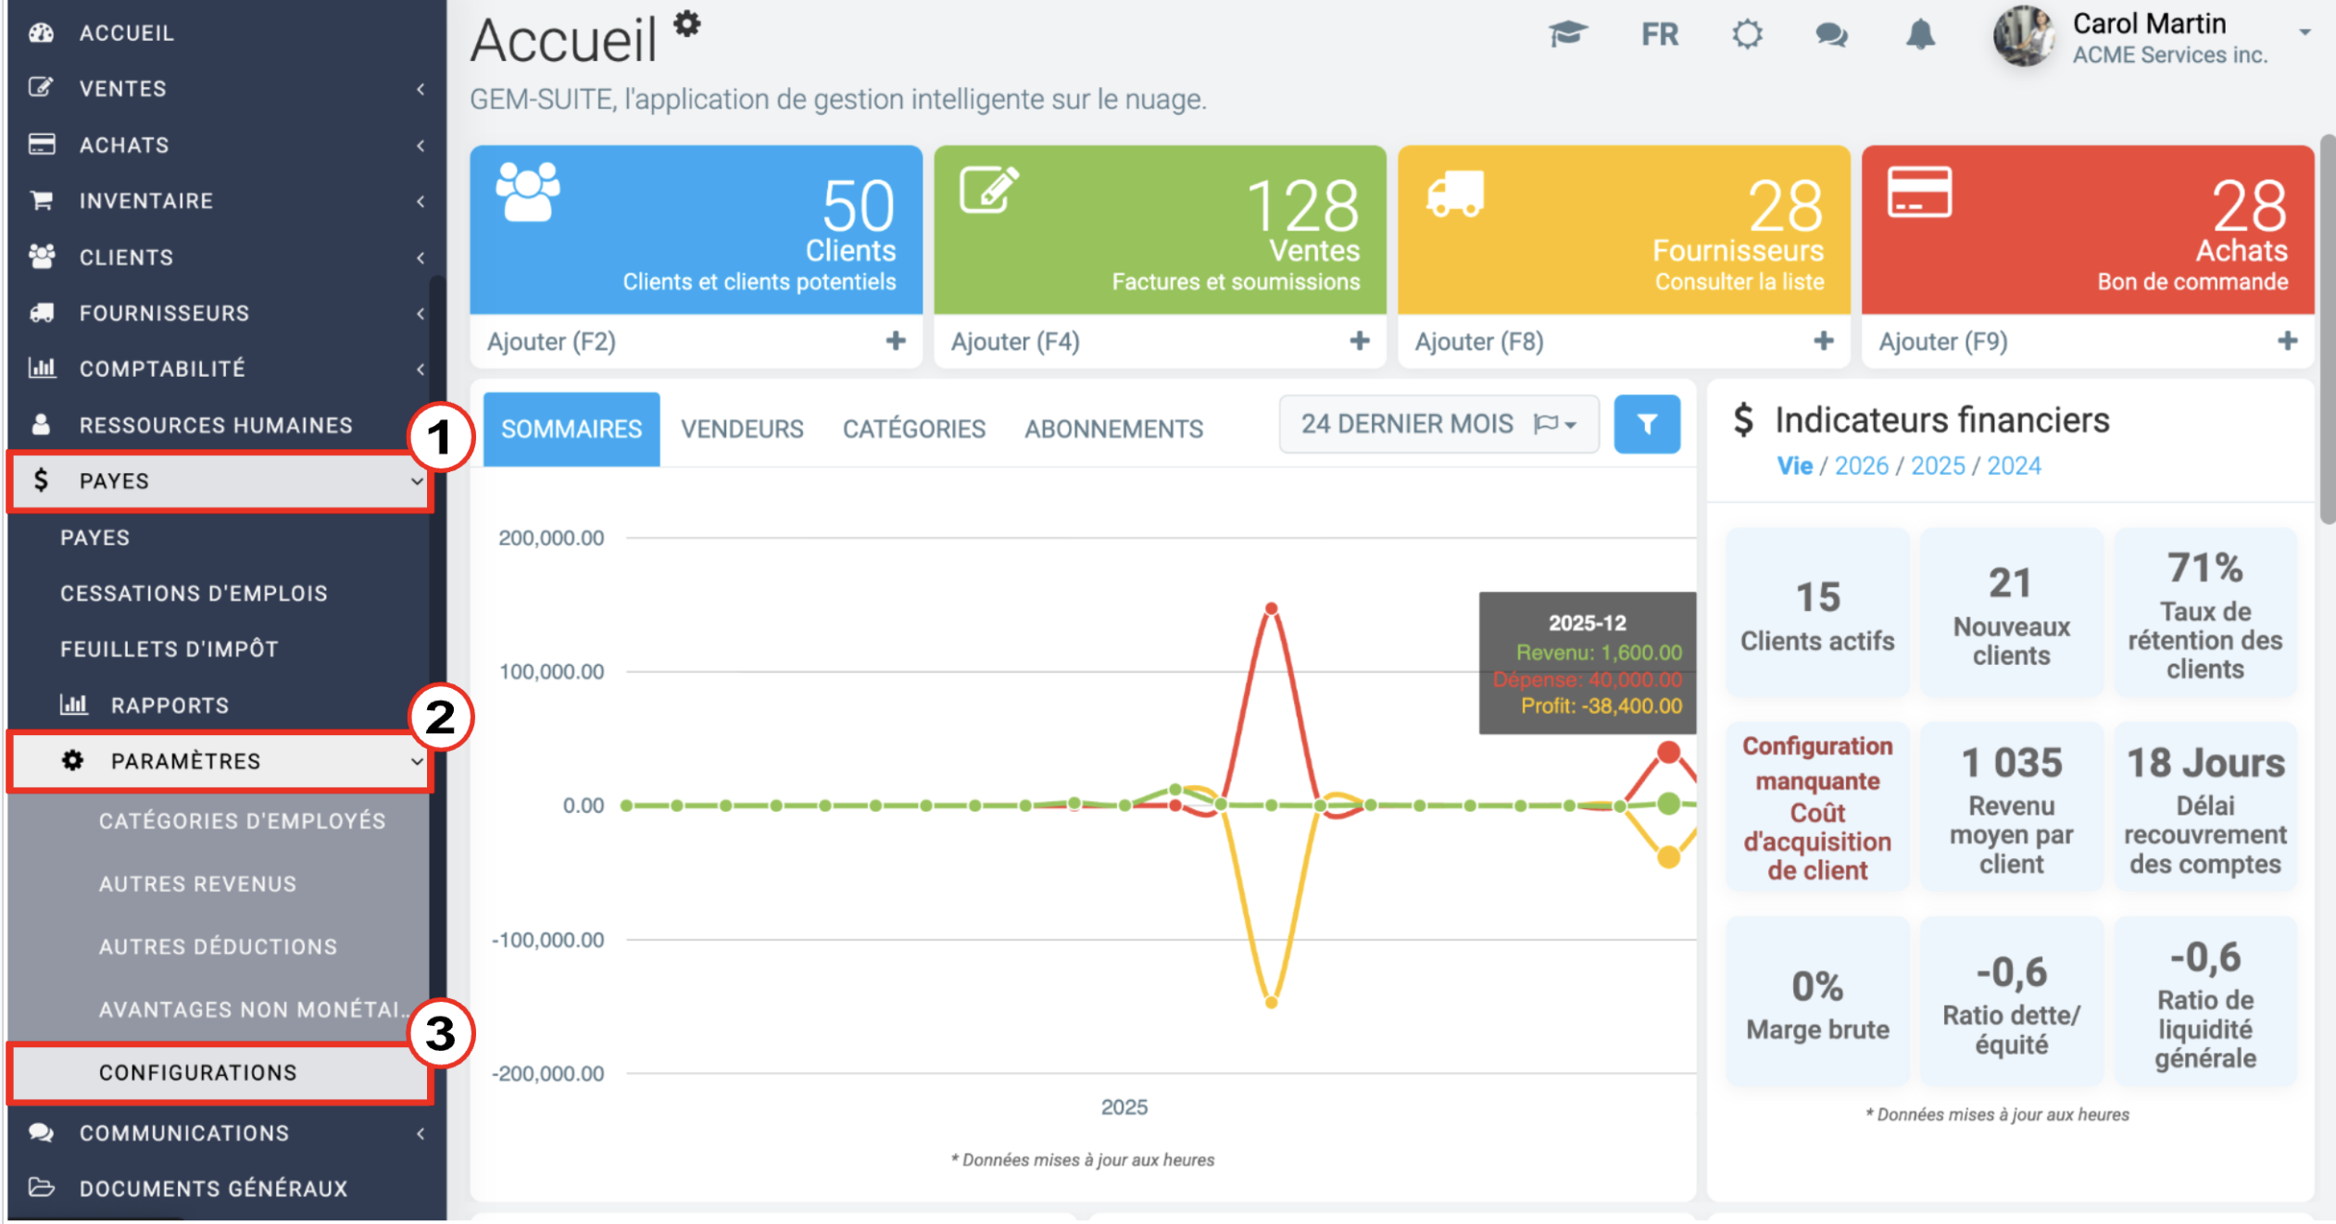2336x1224 pixels.
Task: Expand the Achats menu chevron
Action: coord(421,145)
